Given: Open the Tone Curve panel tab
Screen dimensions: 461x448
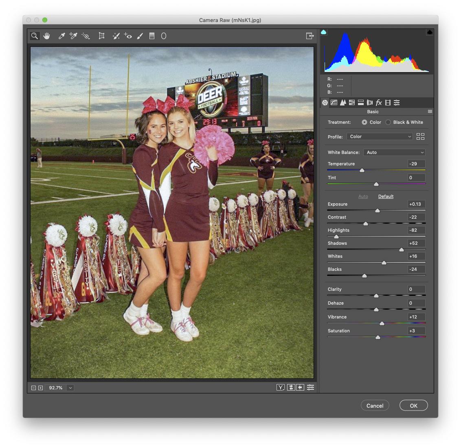Looking at the screenshot, I should click(334, 103).
